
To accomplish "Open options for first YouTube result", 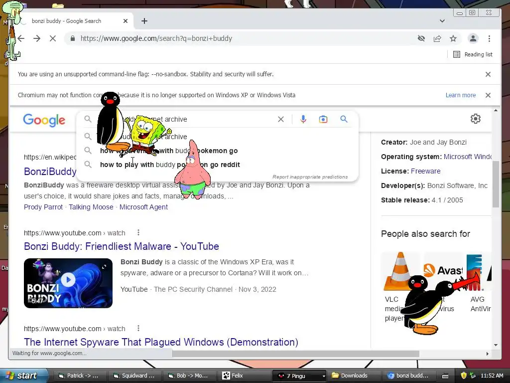I will (x=138, y=232).
